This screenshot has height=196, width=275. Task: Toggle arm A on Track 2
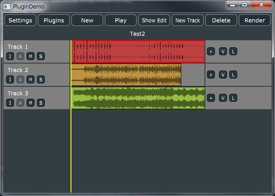[x=21, y=80]
